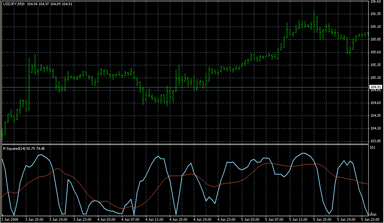
Task: Click the 106.10 price axis label
Action: pos(375,27)
